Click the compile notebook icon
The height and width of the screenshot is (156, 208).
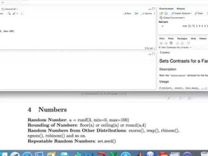[22, 13]
